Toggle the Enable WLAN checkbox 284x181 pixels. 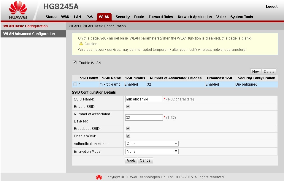pyautogui.click(x=74, y=62)
